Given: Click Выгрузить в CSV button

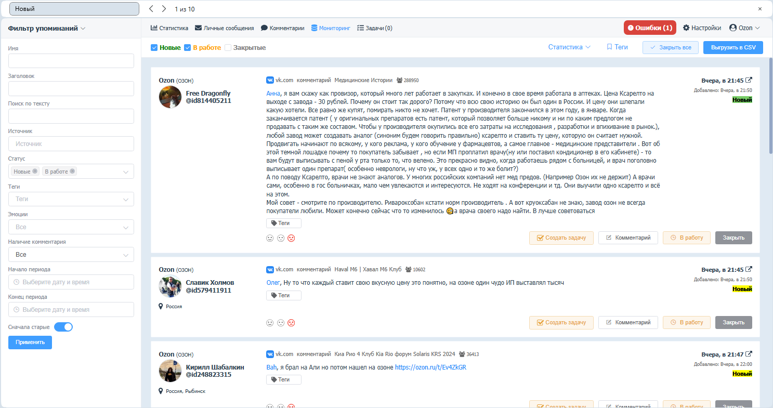Looking at the screenshot, I should tap(733, 47).
